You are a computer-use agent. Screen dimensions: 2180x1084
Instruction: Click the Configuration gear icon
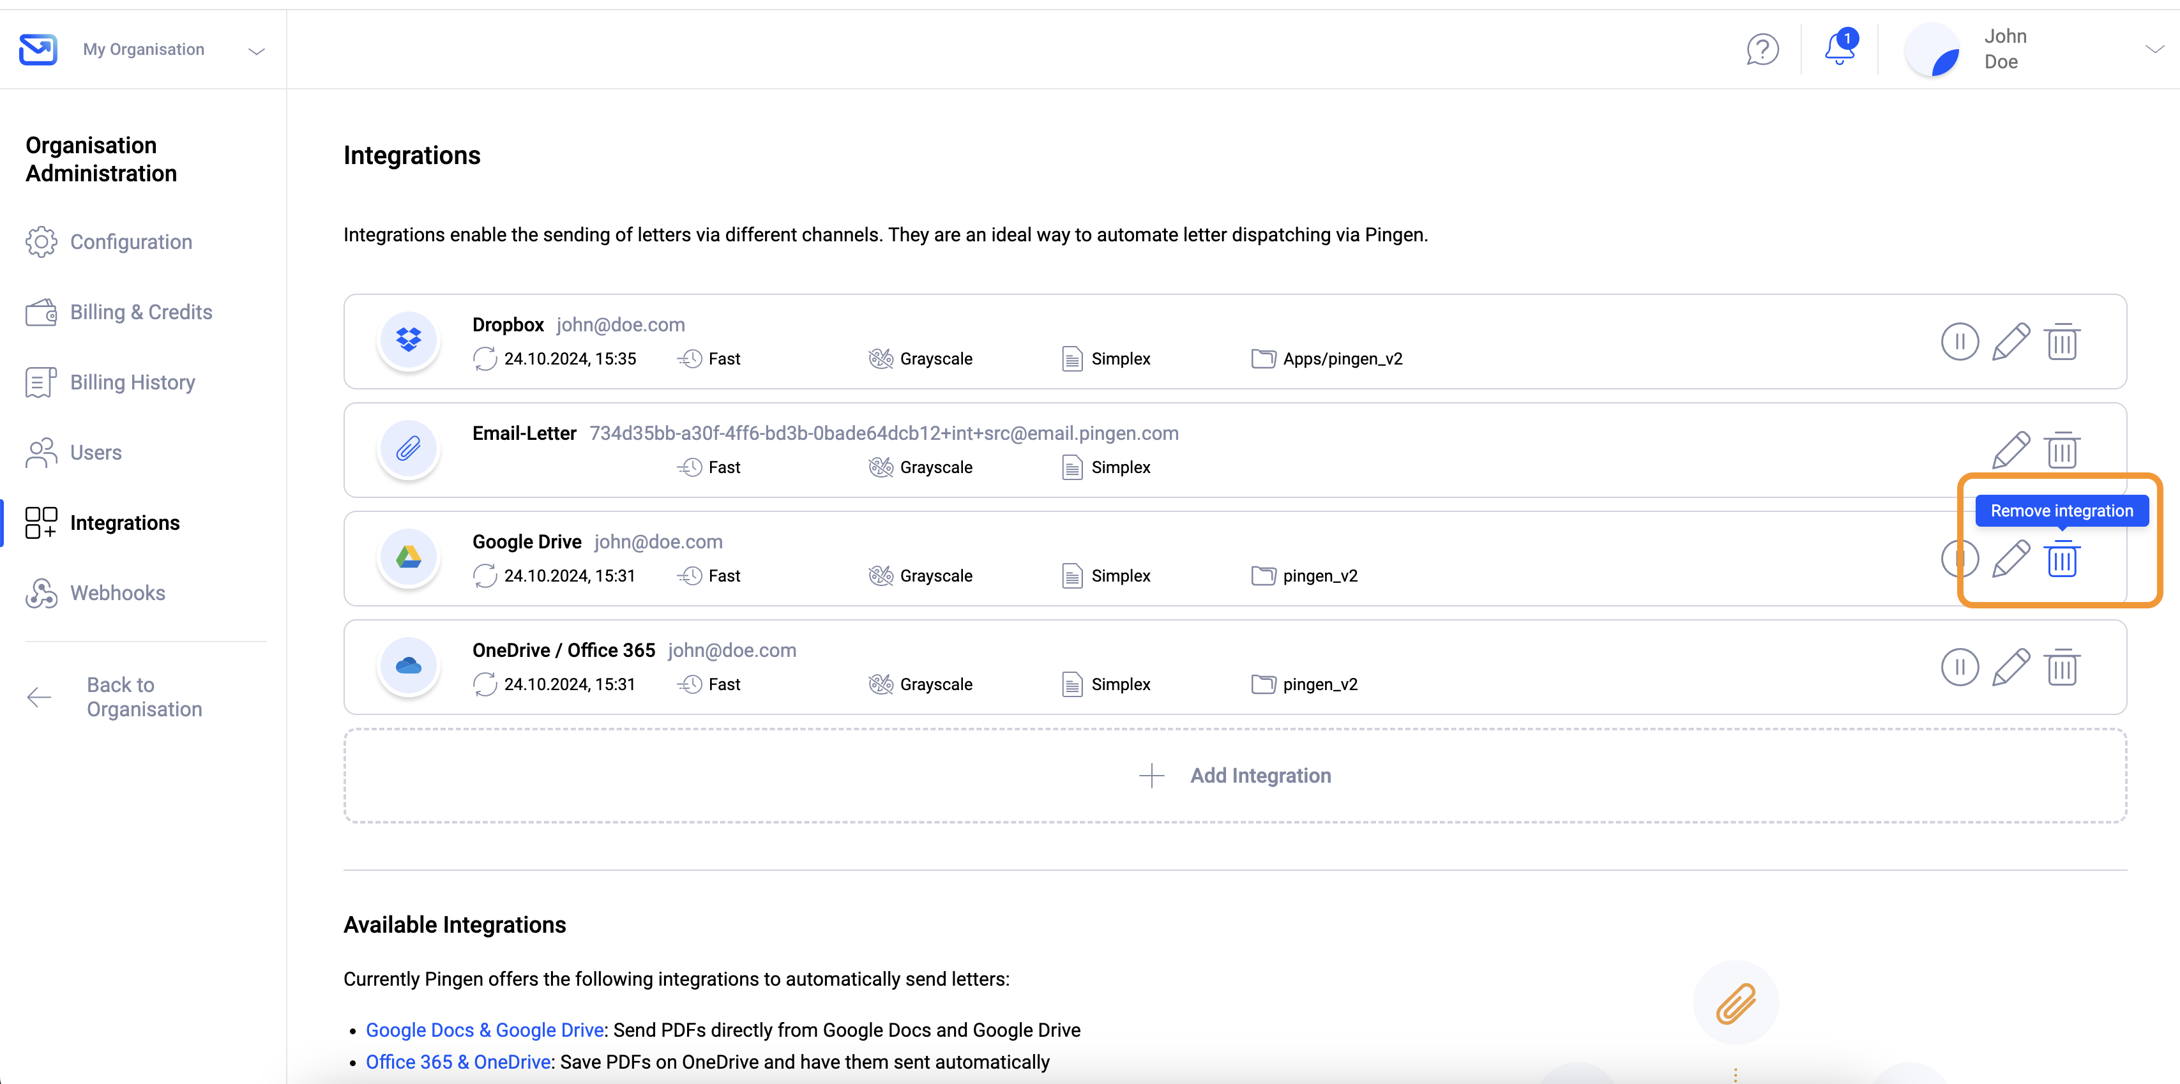pyautogui.click(x=41, y=242)
